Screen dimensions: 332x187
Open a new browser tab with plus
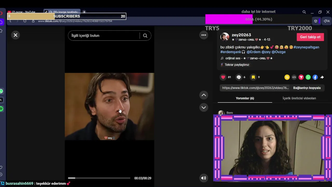tap(84, 12)
